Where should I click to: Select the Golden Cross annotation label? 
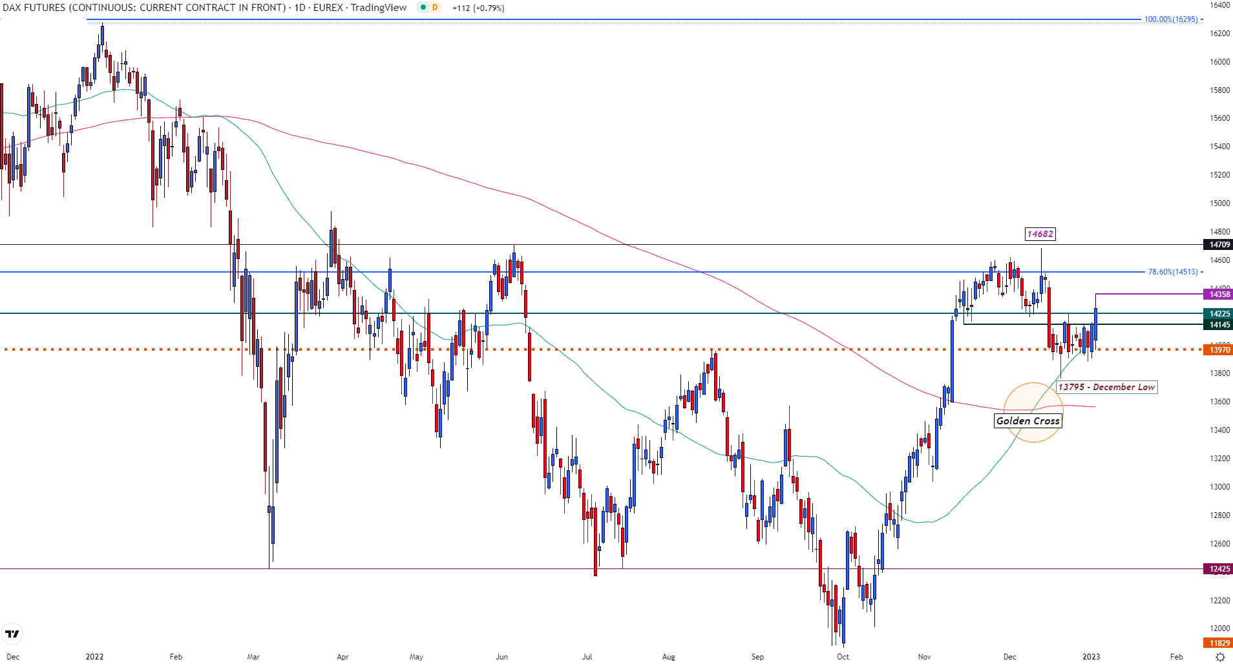tap(1027, 421)
